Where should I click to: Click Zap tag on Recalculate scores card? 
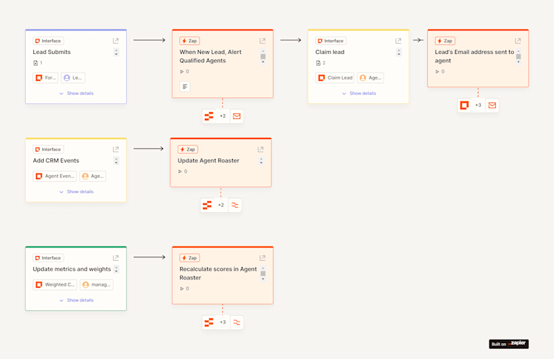[x=190, y=258]
